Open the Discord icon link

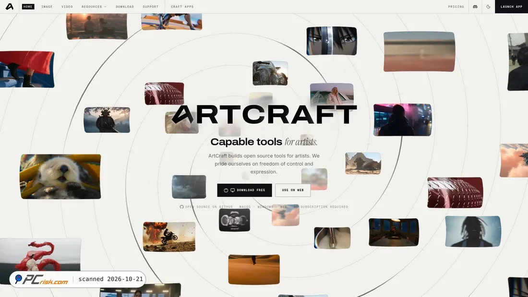pyautogui.click(x=475, y=7)
